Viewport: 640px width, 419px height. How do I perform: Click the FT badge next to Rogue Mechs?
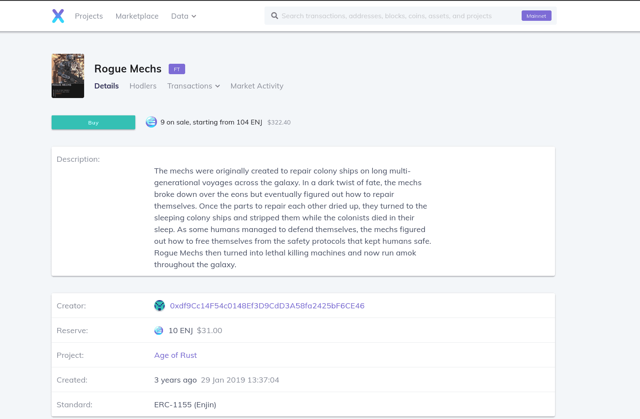pos(177,69)
